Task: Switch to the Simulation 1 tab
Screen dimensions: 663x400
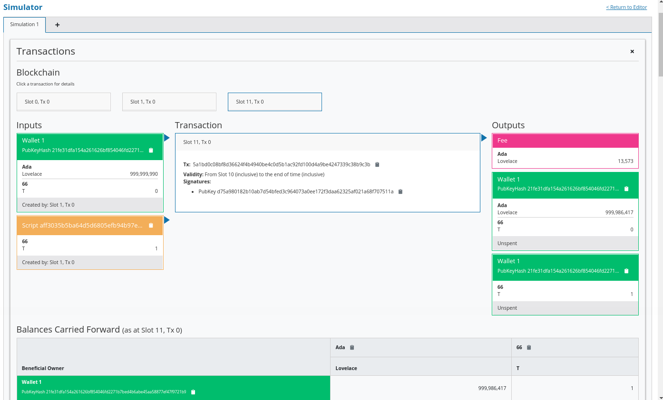Action: coord(24,25)
